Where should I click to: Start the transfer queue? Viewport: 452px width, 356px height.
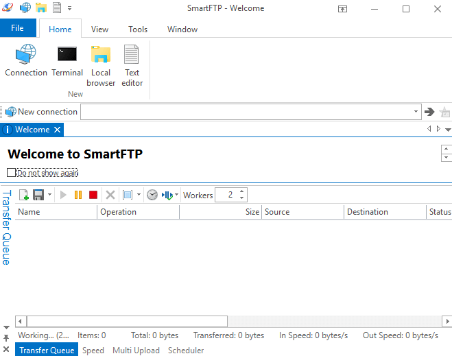click(63, 195)
